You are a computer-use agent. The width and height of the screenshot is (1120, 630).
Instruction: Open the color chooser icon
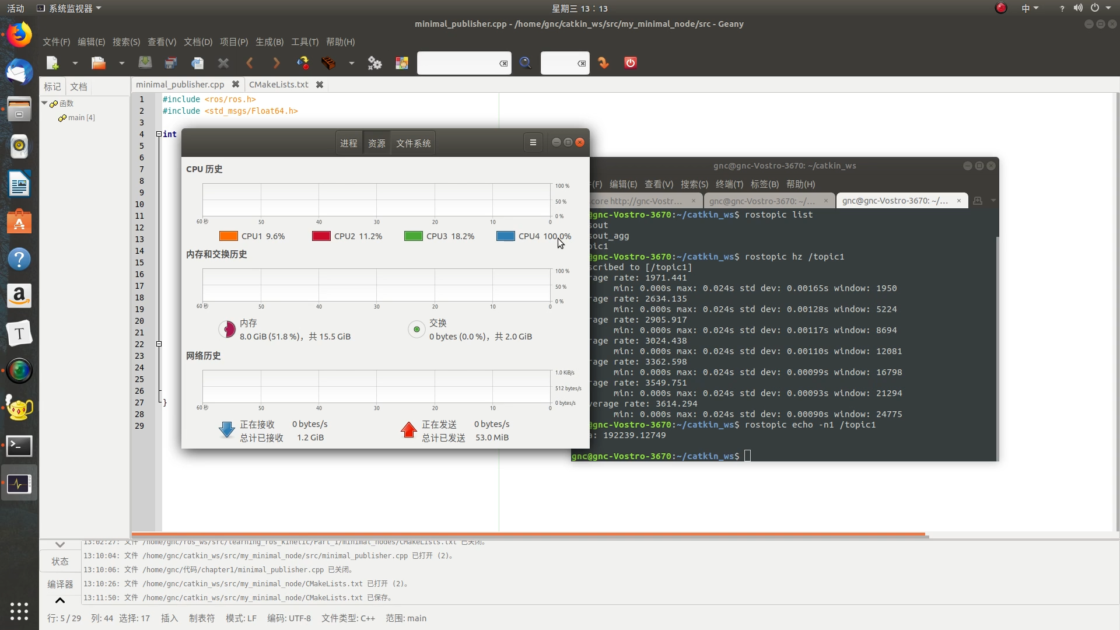[x=402, y=63]
